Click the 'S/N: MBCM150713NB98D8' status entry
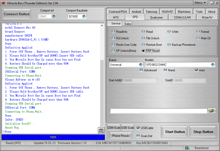The height and width of the screenshot is (151, 220). coord(113,143)
